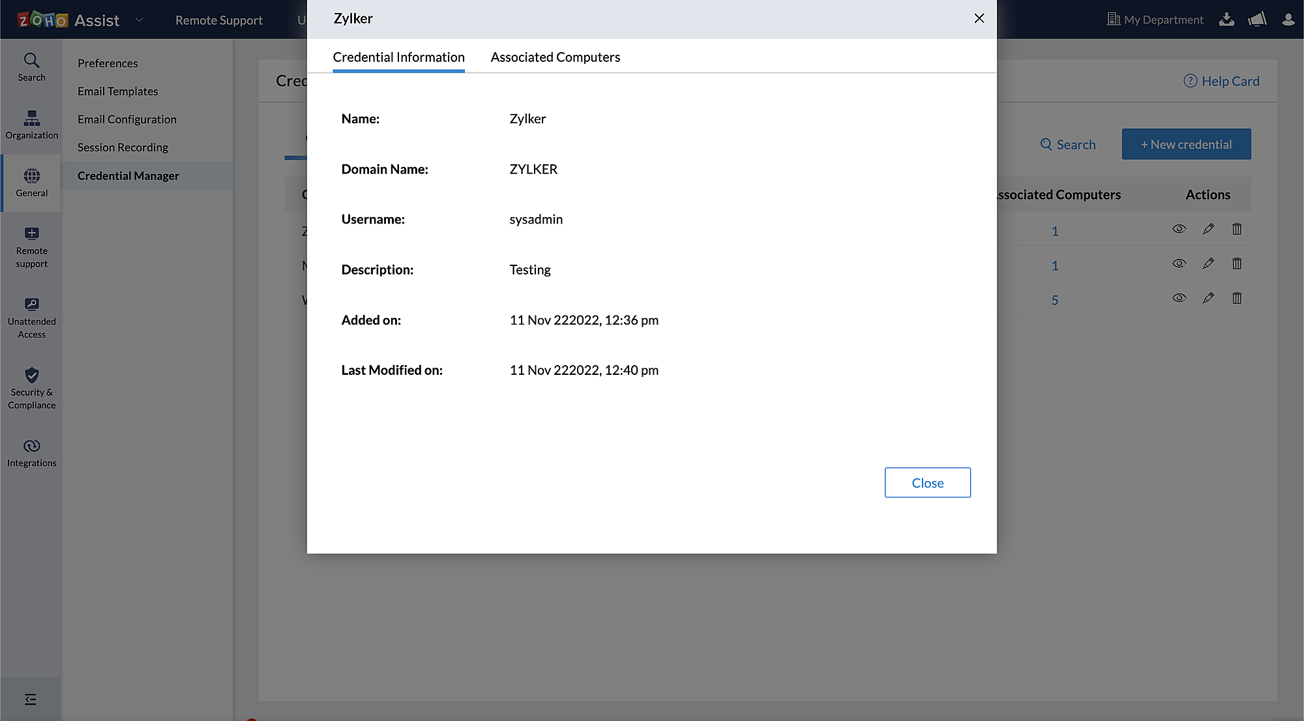Click the download icon in header
Image resolution: width=1304 pixels, height=721 pixels.
(x=1226, y=20)
